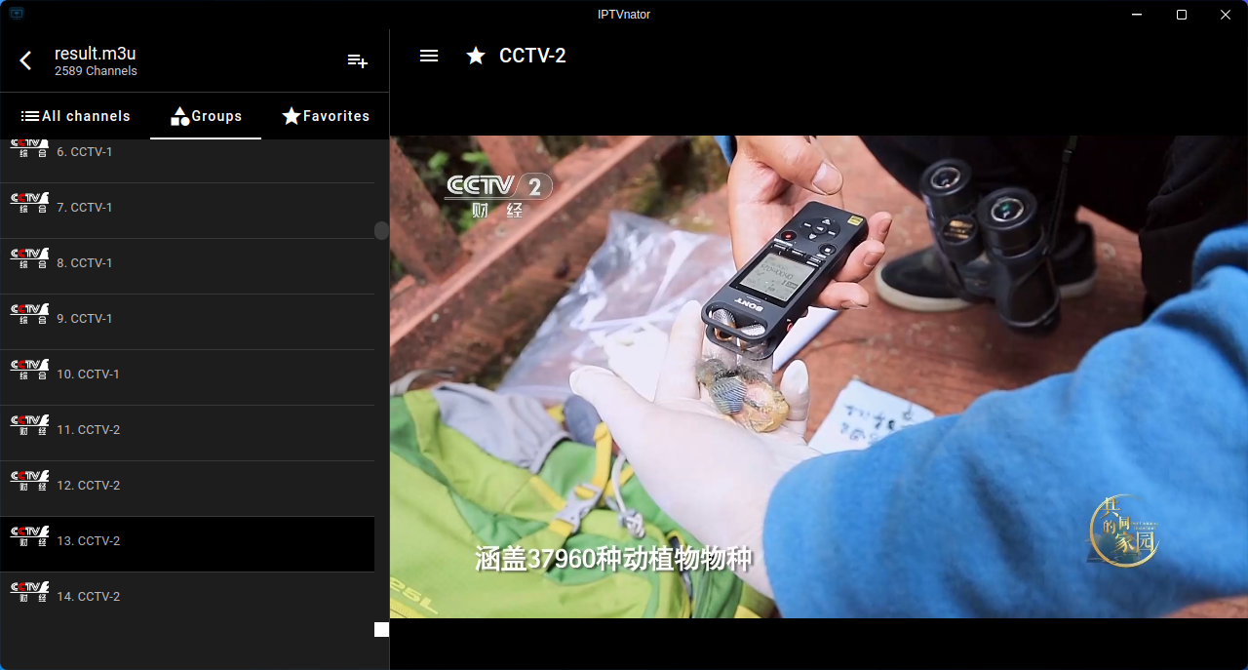
Task: Close the IPTVnator window
Action: [1226, 14]
